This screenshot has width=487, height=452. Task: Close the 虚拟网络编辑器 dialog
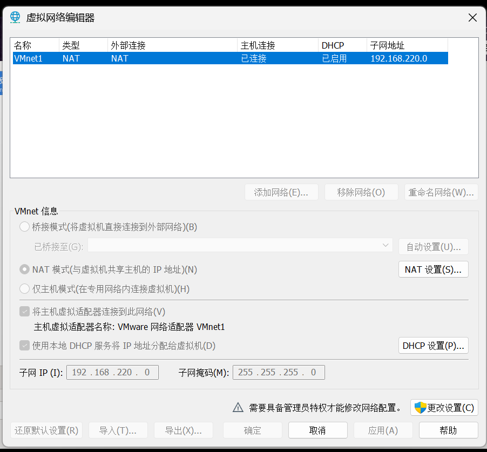(472, 18)
